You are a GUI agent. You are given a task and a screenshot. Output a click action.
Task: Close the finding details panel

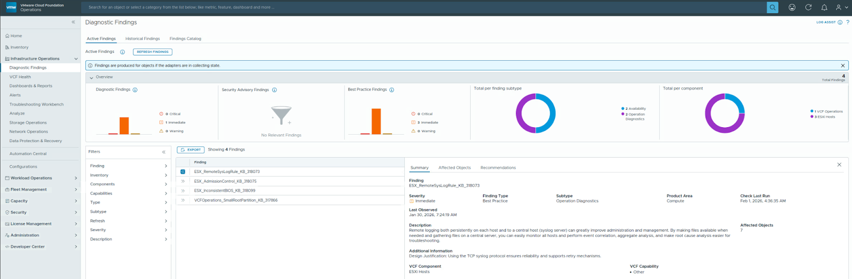click(x=839, y=165)
